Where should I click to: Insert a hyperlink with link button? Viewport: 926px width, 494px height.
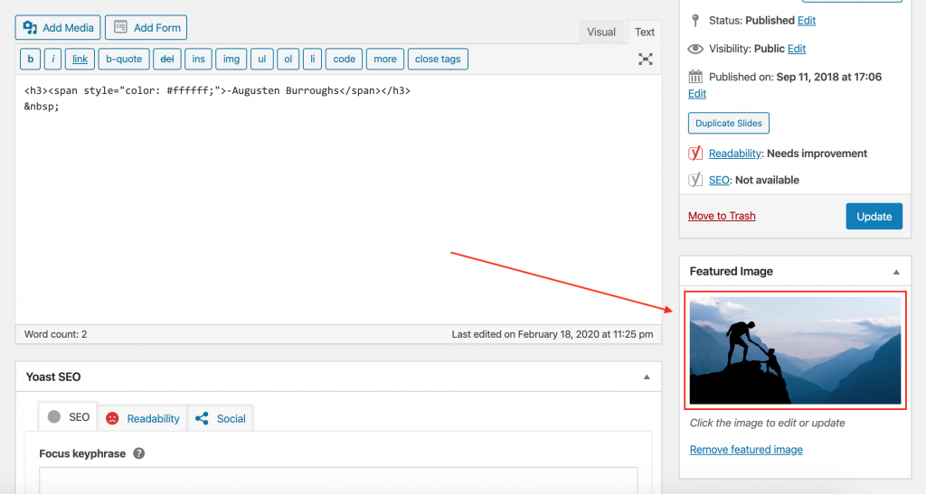pyautogui.click(x=80, y=59)
